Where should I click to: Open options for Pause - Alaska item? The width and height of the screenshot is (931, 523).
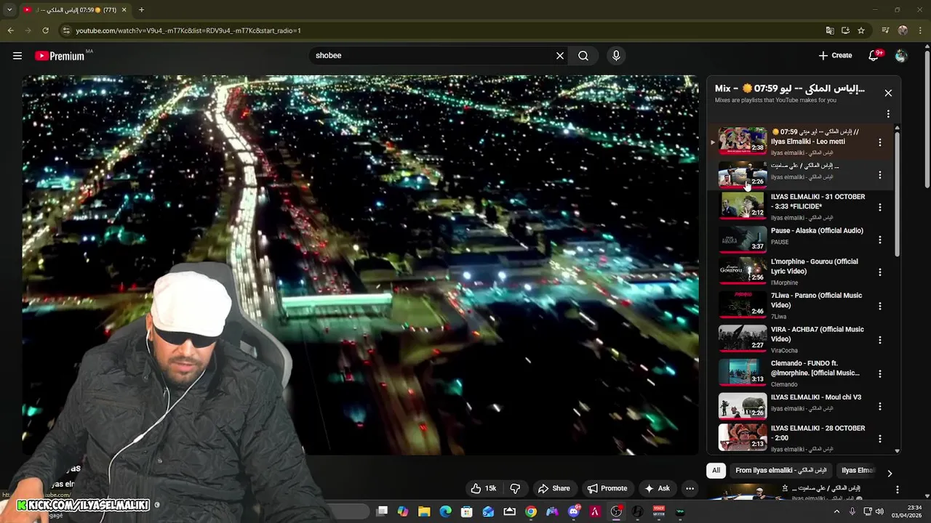point(879,240)
